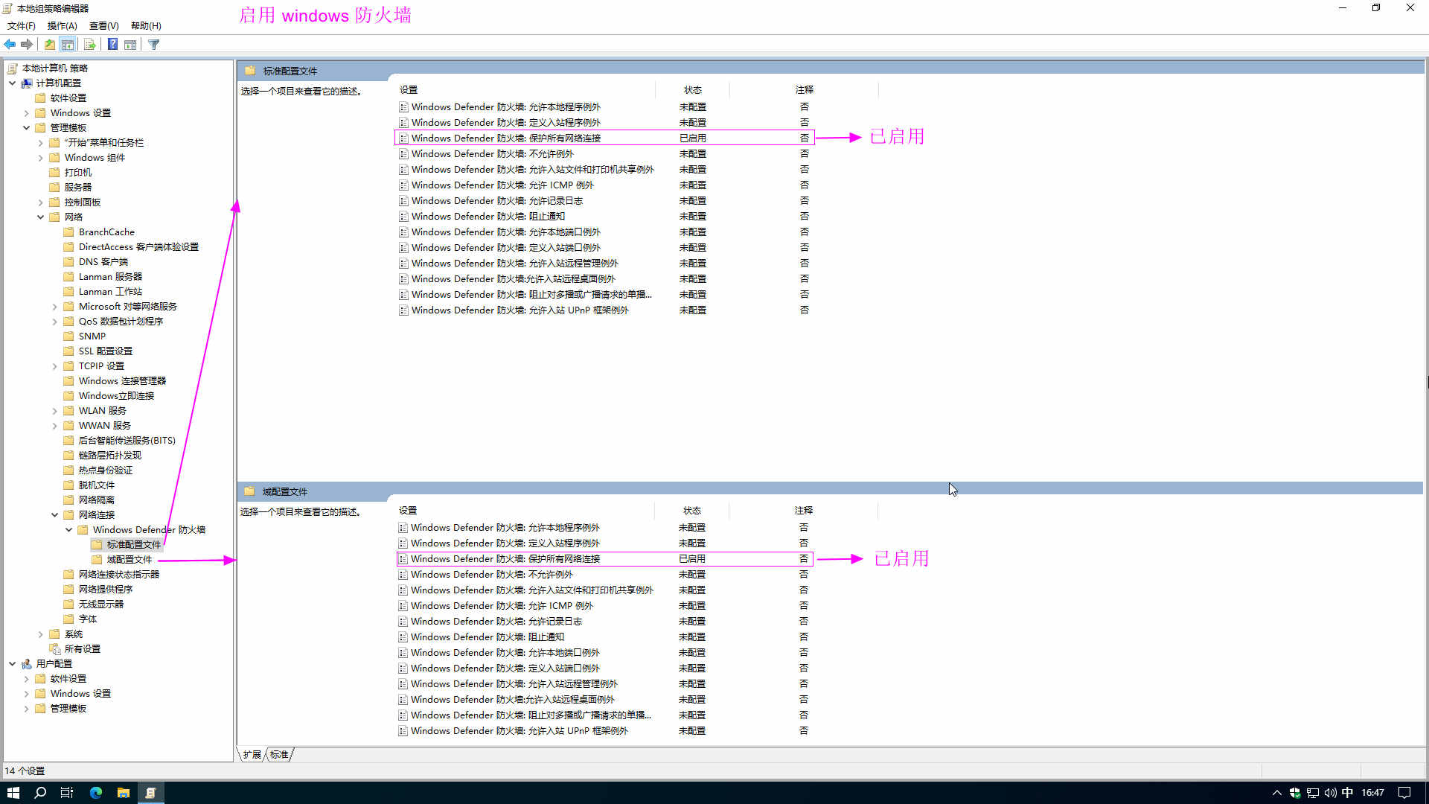Collapse the 网络连接 node
The height and width of the screenshot is (804, 1429).
point(55,515)
